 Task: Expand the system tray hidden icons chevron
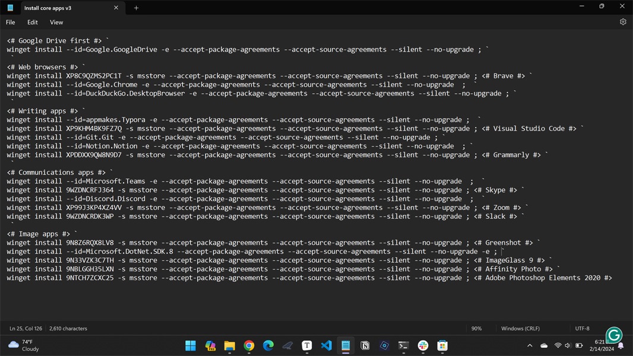point(530,345)
